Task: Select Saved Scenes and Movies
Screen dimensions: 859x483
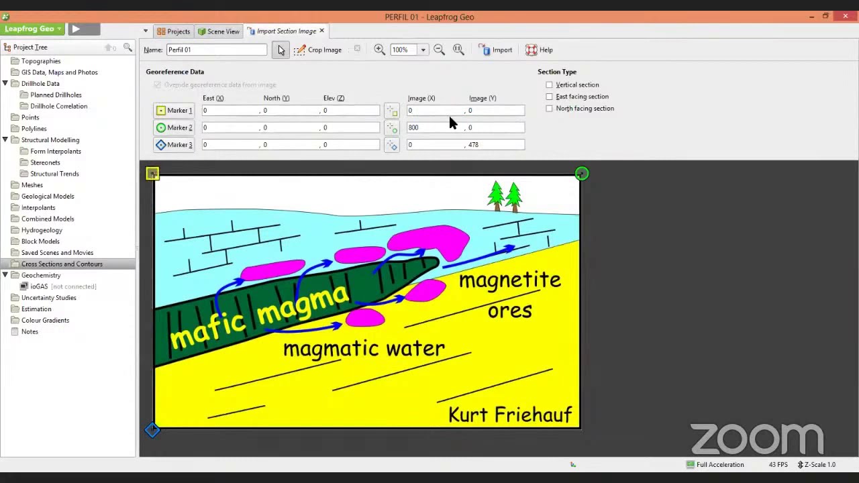Action: pos(57,253)
